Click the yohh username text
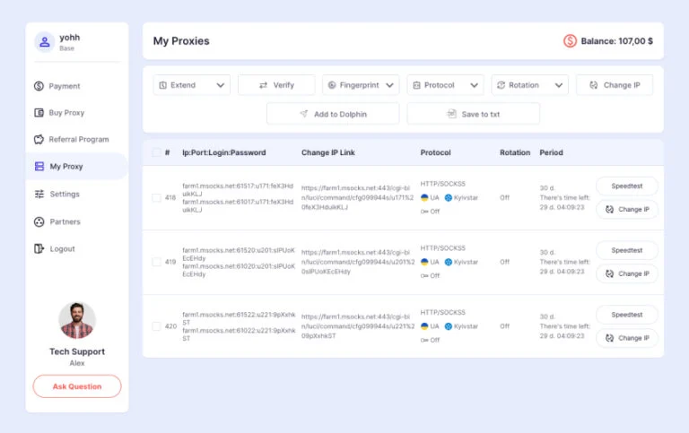 click(70, 38)
